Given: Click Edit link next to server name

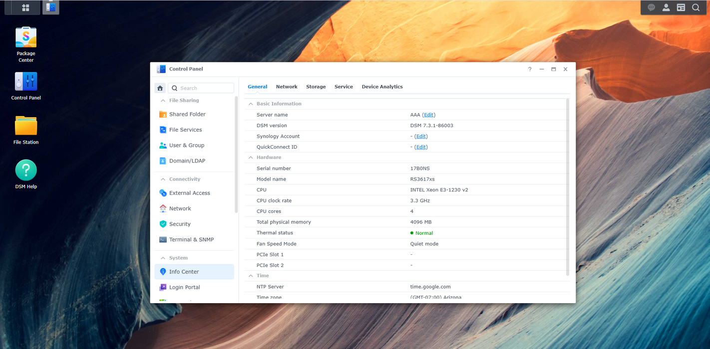Looking at the screenshot, I should tap(428, 115).
